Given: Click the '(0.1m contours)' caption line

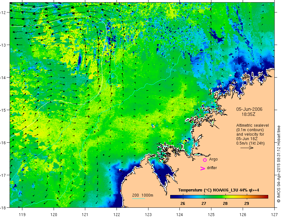Looking at the screenshot, I should click(250, 130).
